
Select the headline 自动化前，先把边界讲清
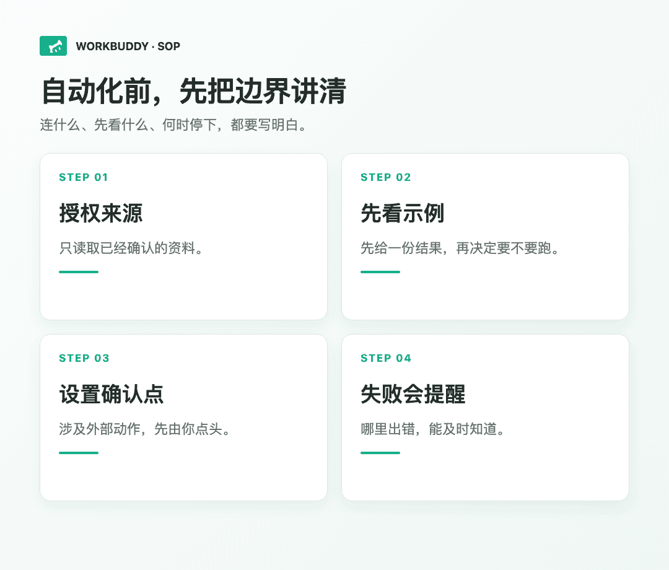(194, 91)
